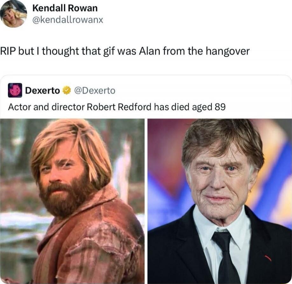Click the Dexerto logo avatar
The width and height of the screenshot is (292, 284).
click(x=15, y=90)
